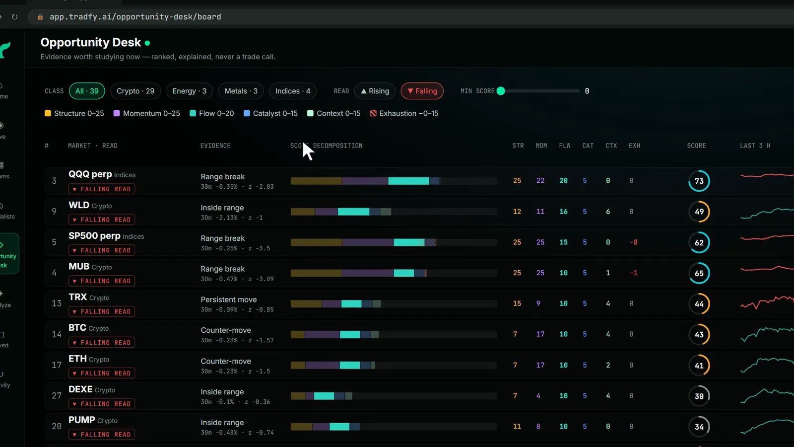This screenshot has width=794, height=447.
Task: Click the browser address bar URL
Action: click(x=135, y=17)
